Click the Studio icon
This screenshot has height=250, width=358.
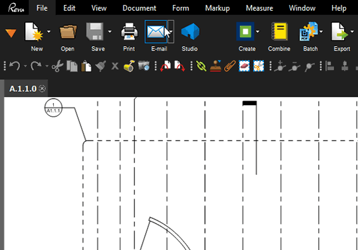tap(190, 32)
